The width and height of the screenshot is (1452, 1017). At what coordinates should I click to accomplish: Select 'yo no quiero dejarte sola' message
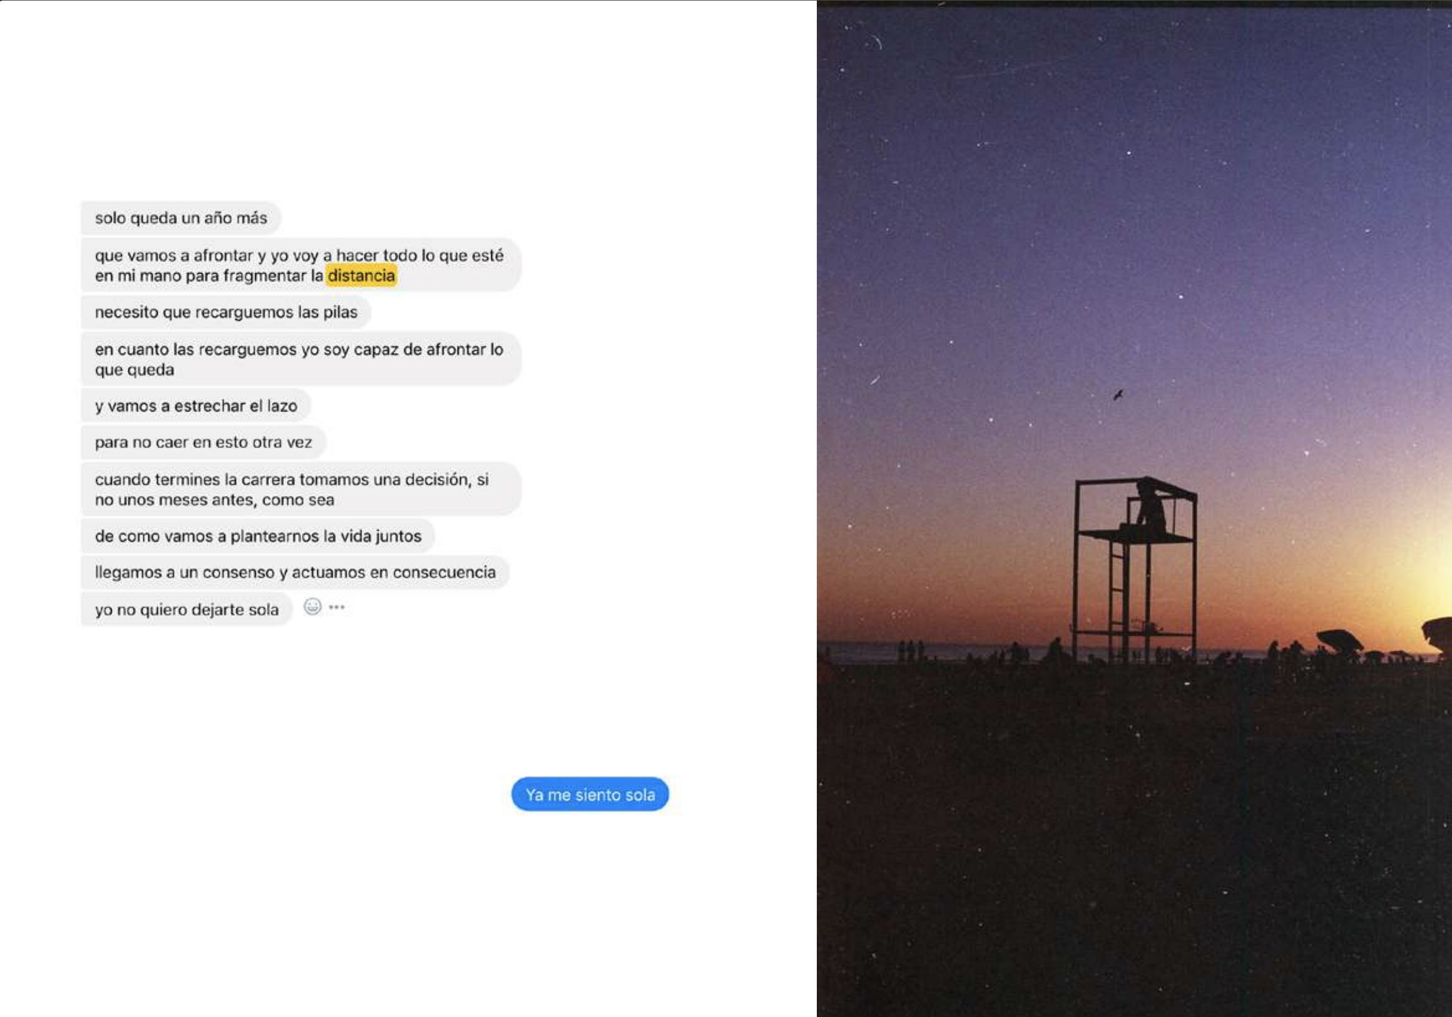coord(186,609)
